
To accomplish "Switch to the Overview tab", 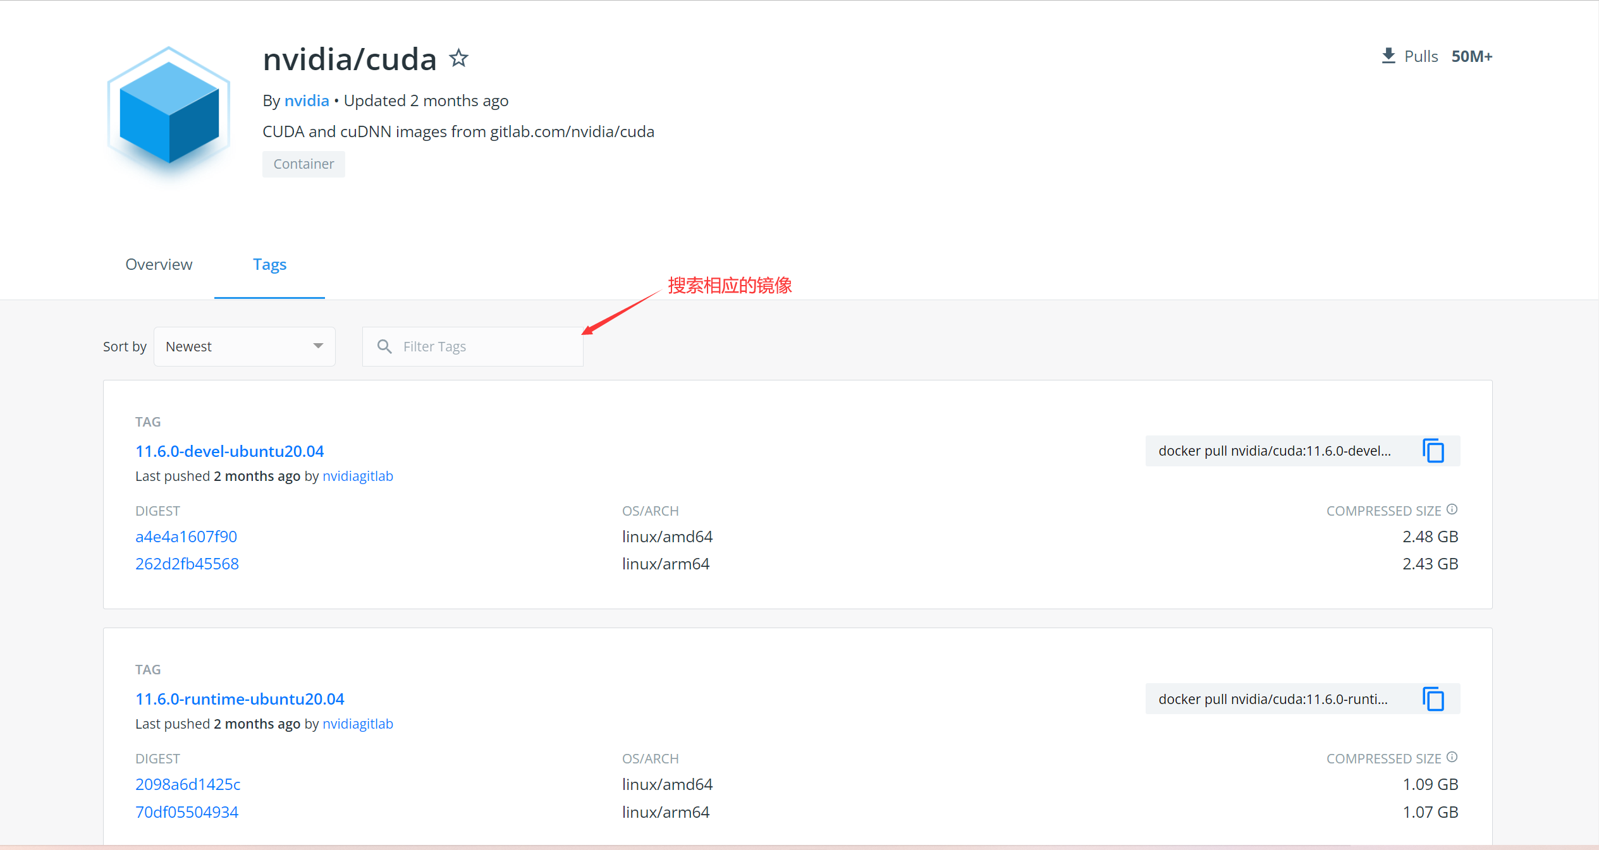I will 159,264.
